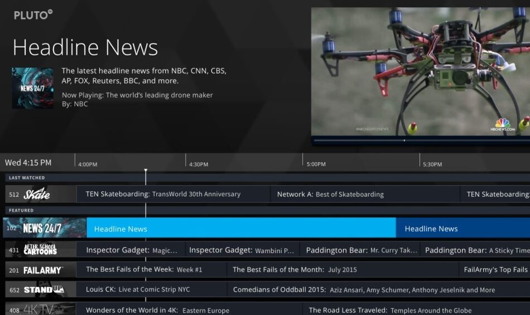Select After School Cartoons channel 431 logo

click(x=41, y=250)
